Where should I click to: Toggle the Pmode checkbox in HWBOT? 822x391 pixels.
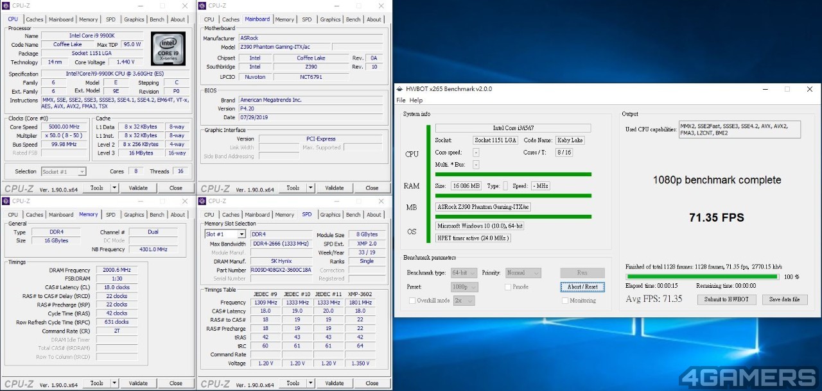coord(509,287)
